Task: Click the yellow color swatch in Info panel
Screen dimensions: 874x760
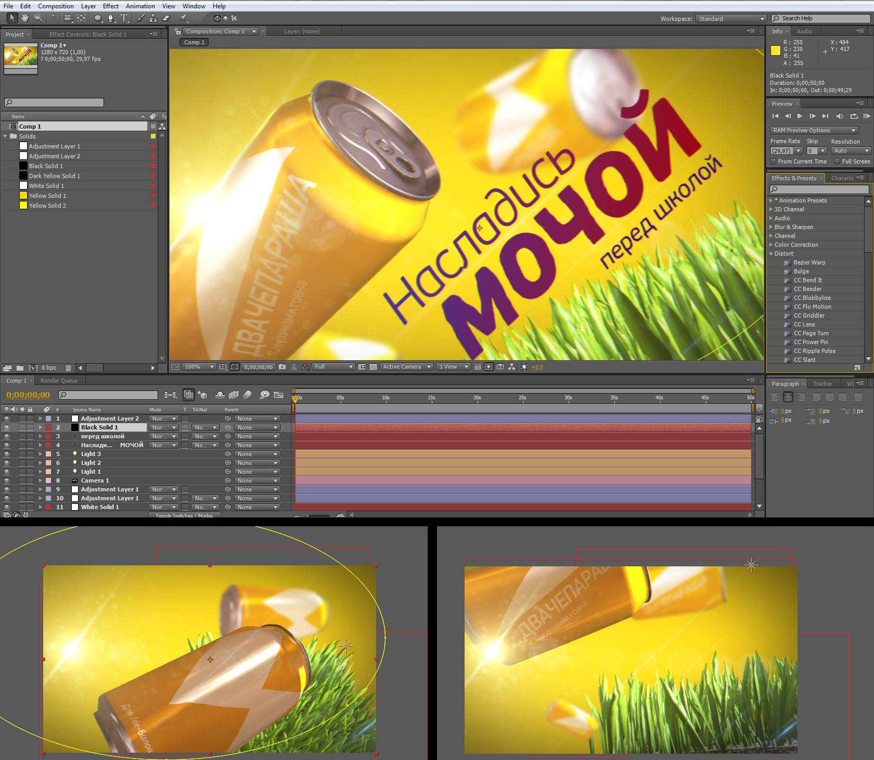Action: coord(775,50)
